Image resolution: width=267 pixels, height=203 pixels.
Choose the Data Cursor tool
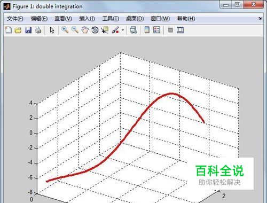(x=105, y=30)
